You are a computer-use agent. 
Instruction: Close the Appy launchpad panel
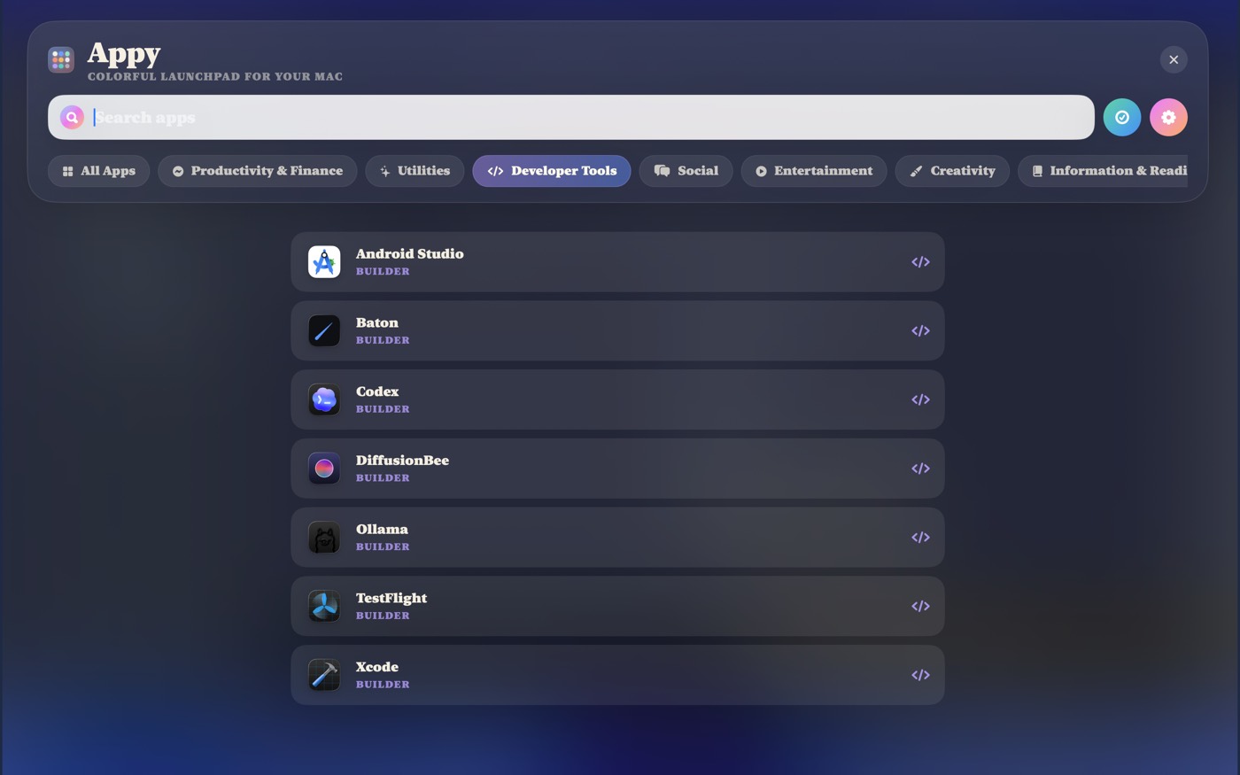pyautogui.click(x=1174, y=59)
